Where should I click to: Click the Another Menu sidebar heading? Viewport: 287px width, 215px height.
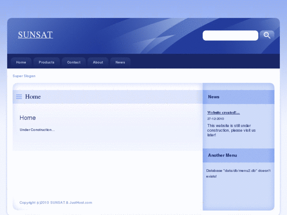click(x=222, y=155)
